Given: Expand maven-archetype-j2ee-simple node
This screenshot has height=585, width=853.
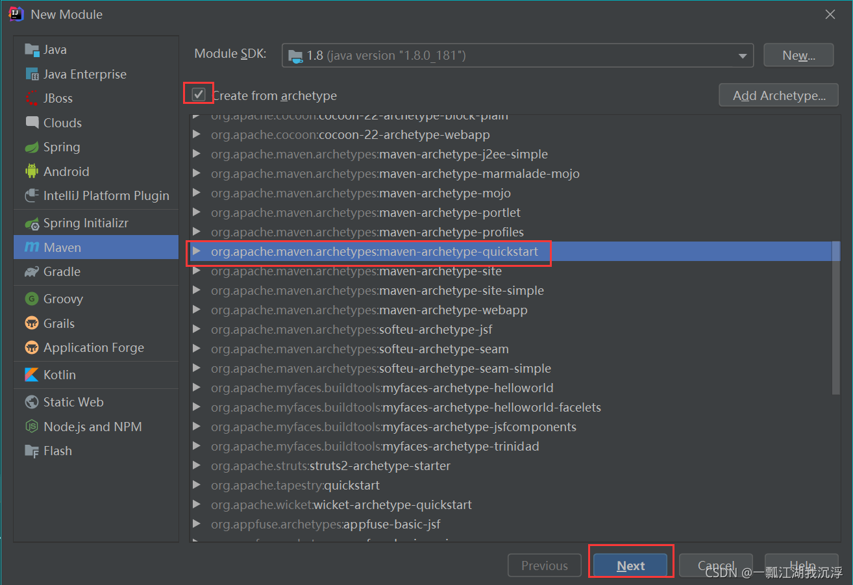Looking at the screenshot, I should pyautogui.click(x=197, y=155).
